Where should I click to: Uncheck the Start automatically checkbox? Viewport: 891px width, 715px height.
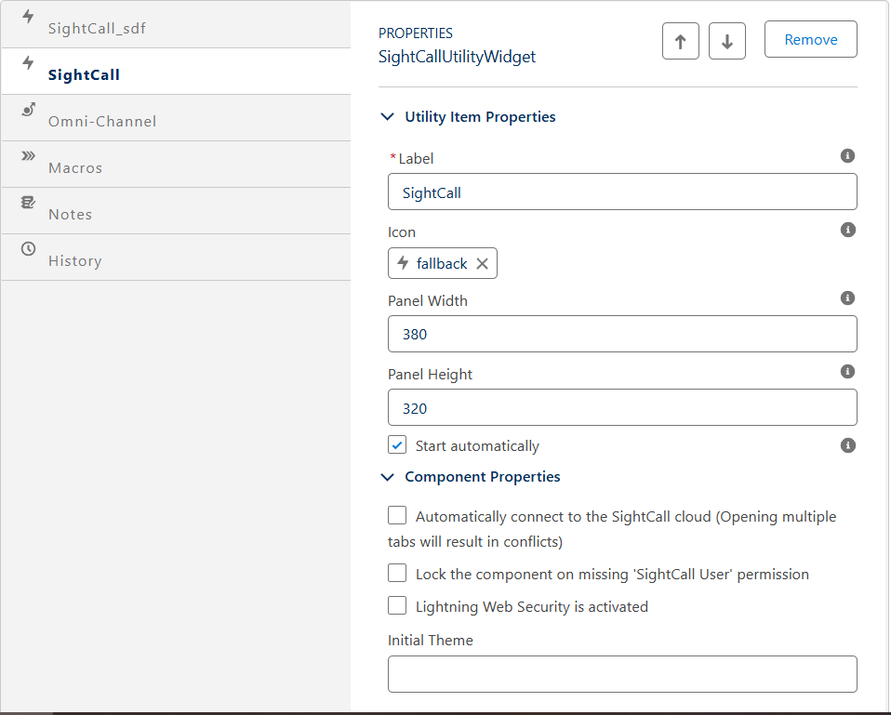pos(397,444)
